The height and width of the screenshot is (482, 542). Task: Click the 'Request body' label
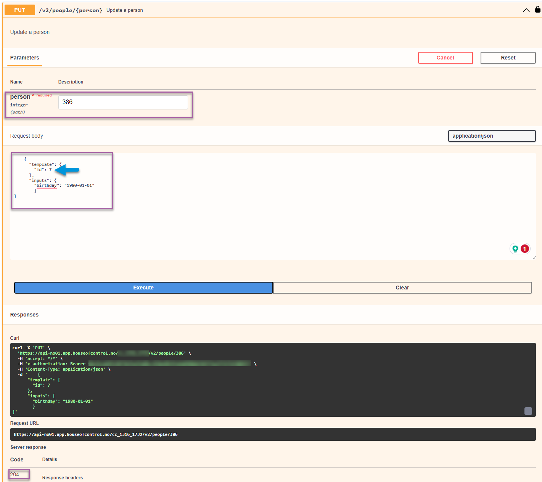pyautogui.click(x=27, y=136)
